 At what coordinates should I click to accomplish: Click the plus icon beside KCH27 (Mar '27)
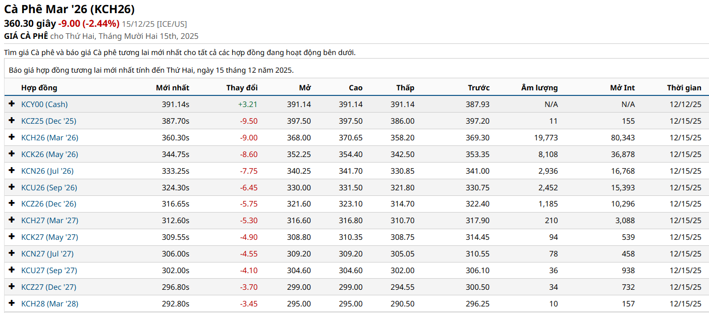click(x=12, y=220)
